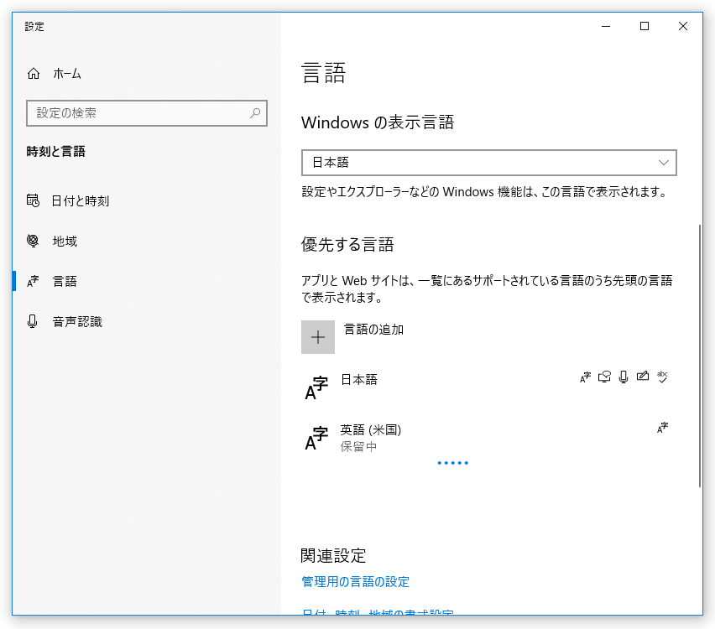Maximize the 設定 window

(x=645, y=27)
